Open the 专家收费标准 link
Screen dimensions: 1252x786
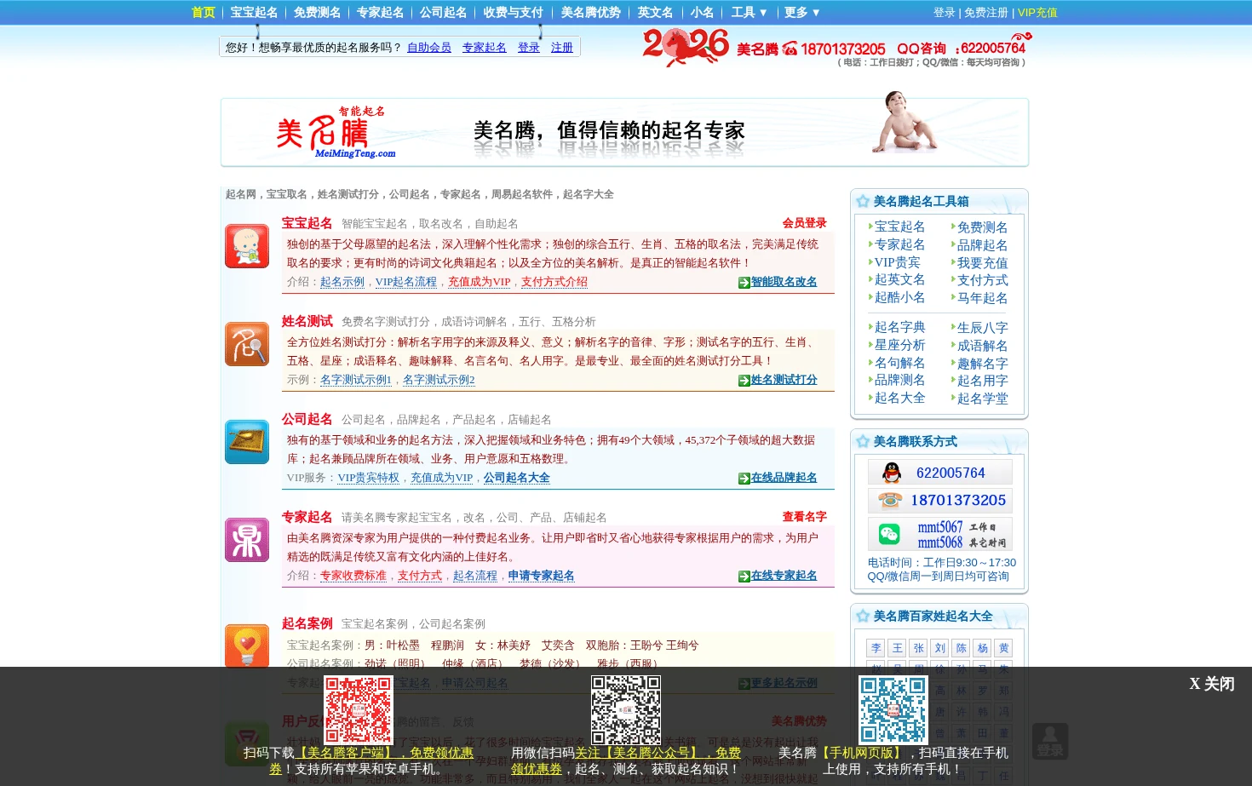click(353, 576)
